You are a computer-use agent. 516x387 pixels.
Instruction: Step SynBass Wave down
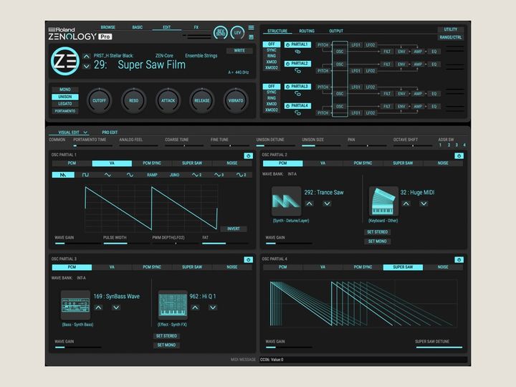[116, 307]
